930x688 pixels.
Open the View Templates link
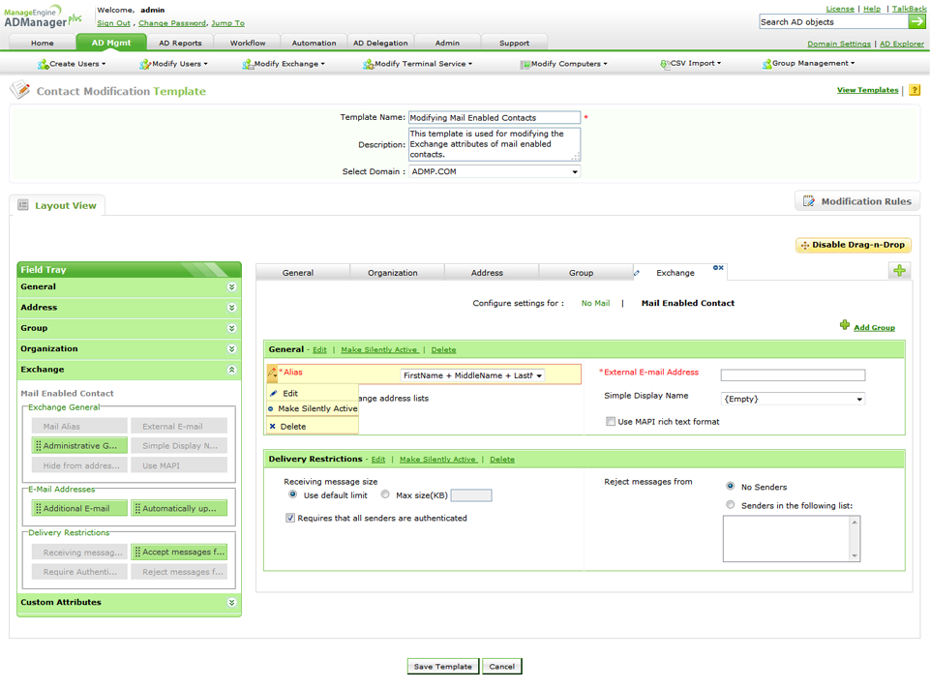point(867,90)
